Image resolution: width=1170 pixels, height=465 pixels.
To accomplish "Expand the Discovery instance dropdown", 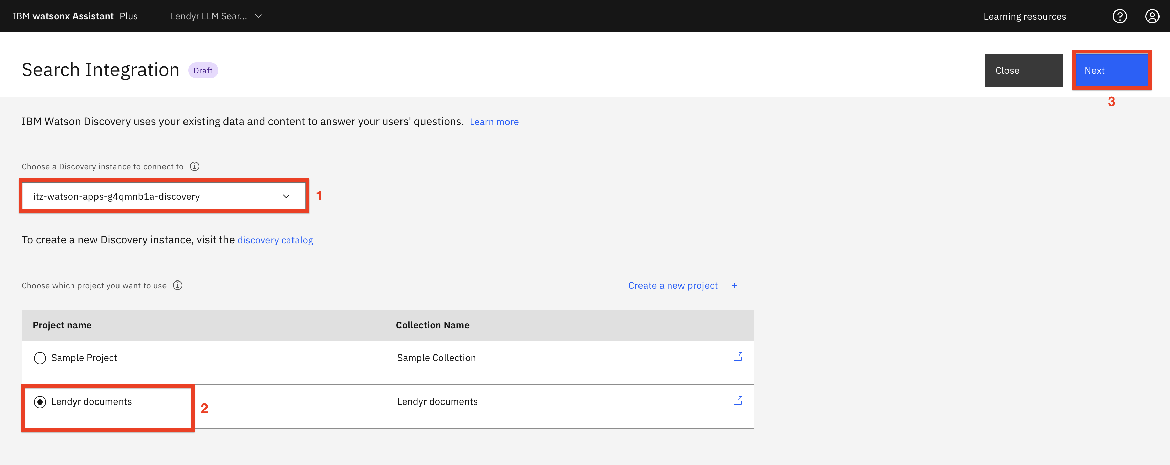I will [154, 196].
